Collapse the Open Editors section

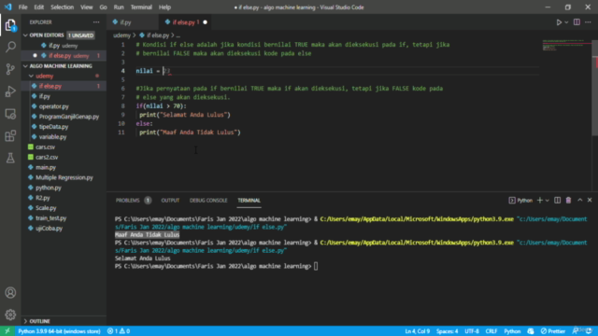(64, 35)
